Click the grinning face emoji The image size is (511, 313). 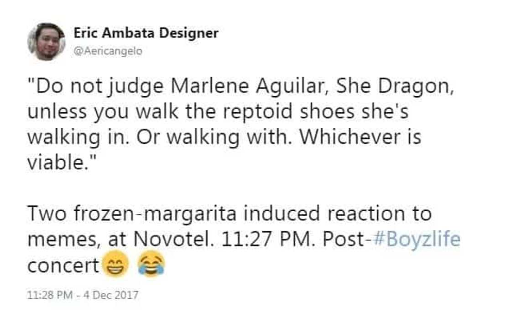pyautogui.click(x=115, y=266)
